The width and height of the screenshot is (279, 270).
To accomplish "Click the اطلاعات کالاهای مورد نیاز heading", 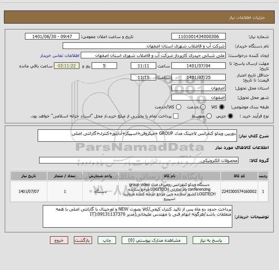I will 242,148.
